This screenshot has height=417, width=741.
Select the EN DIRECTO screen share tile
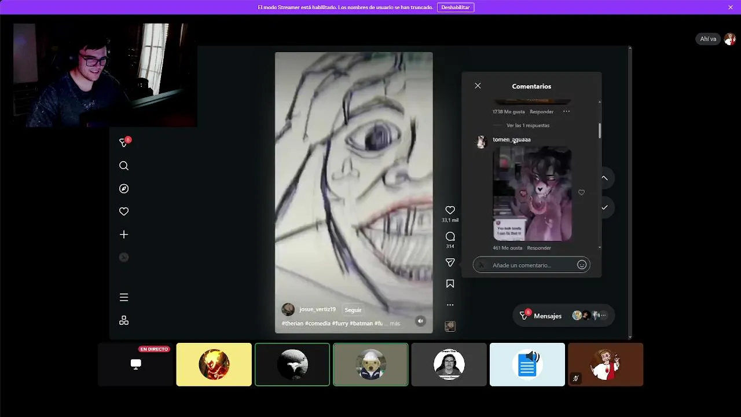[x=135, y=364]
